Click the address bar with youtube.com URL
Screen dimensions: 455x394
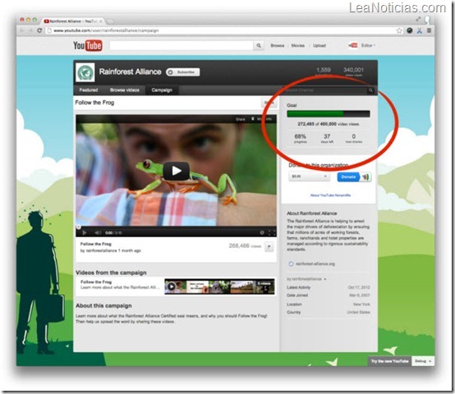point(223,30)
